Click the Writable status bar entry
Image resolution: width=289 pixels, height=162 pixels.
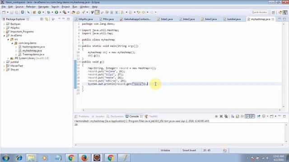[x=165, y=150]
